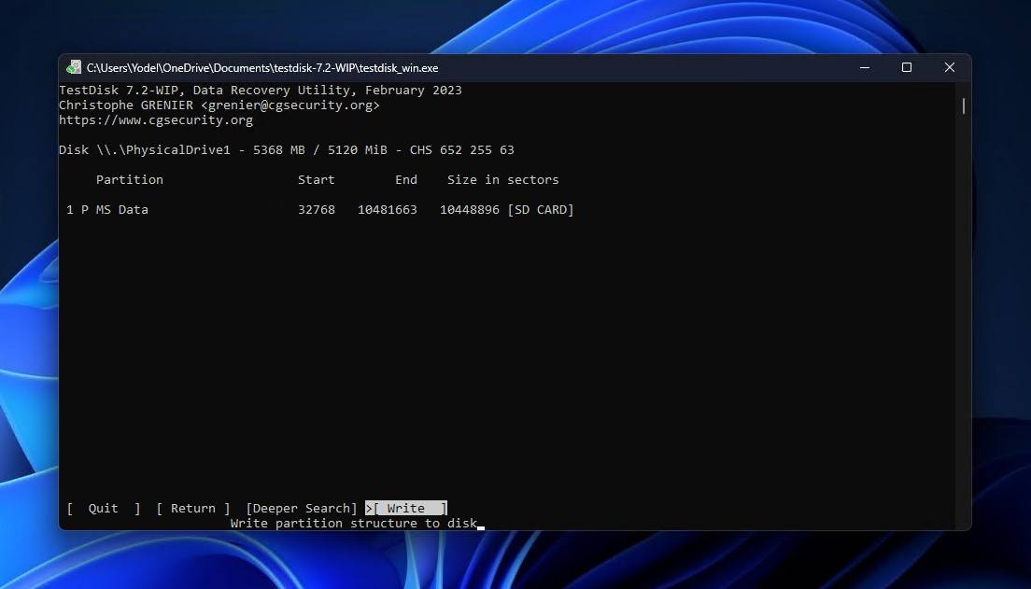
Task: Click the end sector value 10481663
Action: [388, 210]
